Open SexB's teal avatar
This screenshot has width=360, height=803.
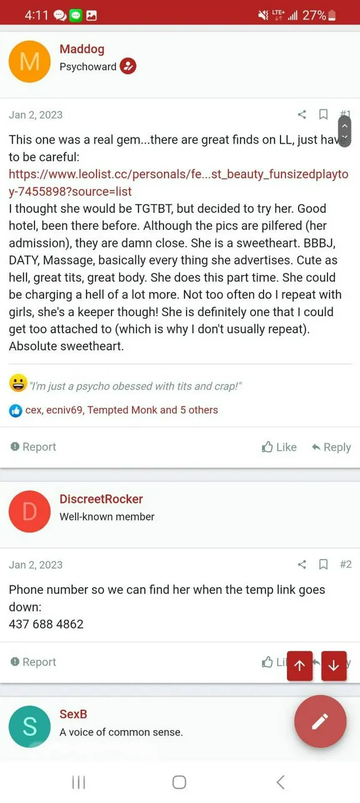tap(29, 726)
